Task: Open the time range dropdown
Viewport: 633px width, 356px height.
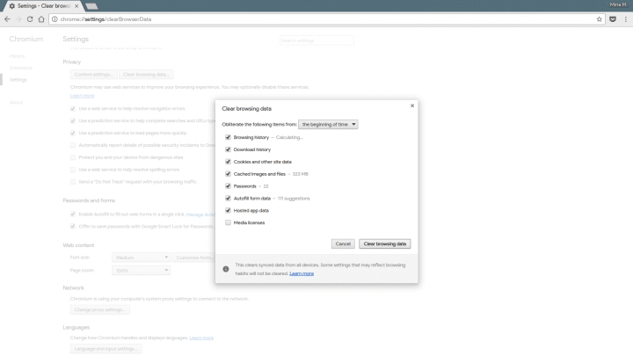Action: (328, 124)
